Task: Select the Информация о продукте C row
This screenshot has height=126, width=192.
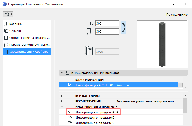Action: point(121,123)
